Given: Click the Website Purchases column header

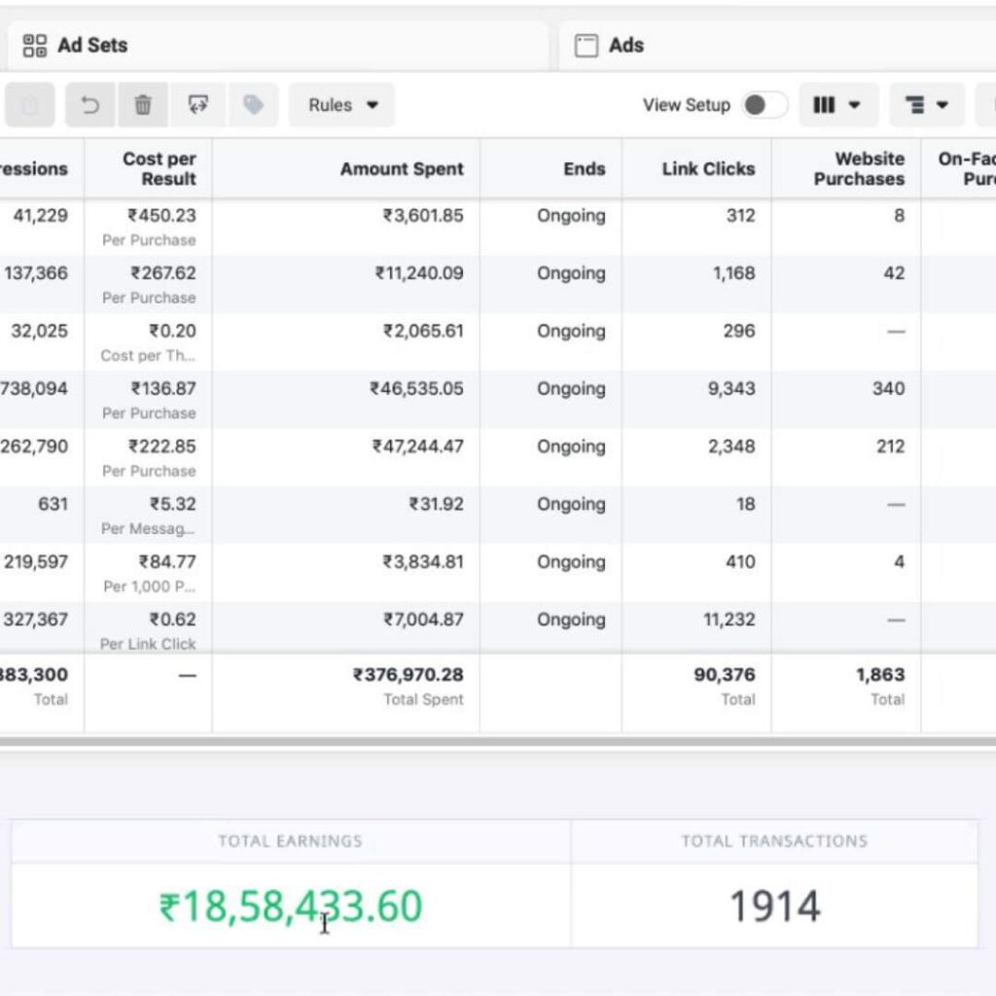Looking at the screenshot, I should tap(858, 168).
